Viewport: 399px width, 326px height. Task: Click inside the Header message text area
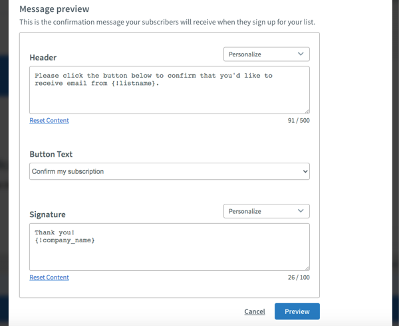tap(170, 90)
